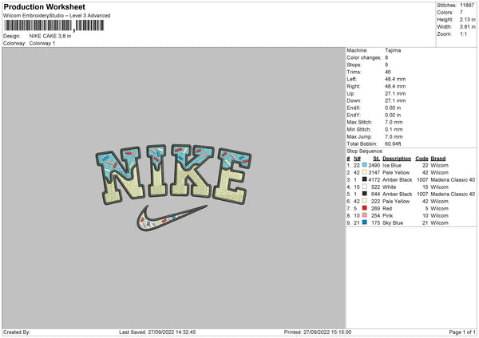Click 'Madeira Classic 40' brand in row 5
Screen dimensions: 479x338
[453, 194]
